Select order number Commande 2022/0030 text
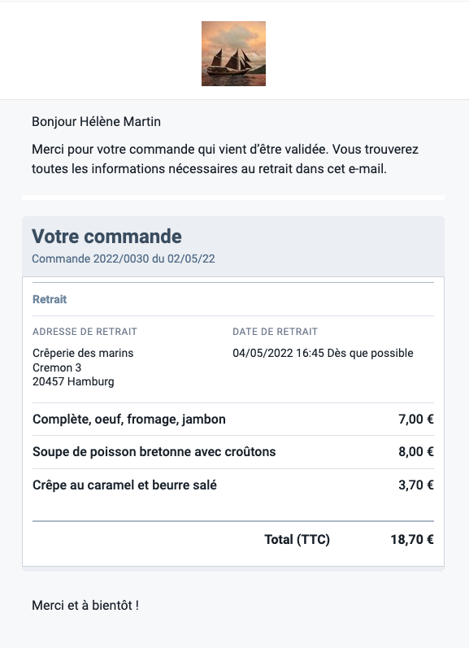Image resolution: width=469 pixels, height=648 pixels. [x=90, y=259]
